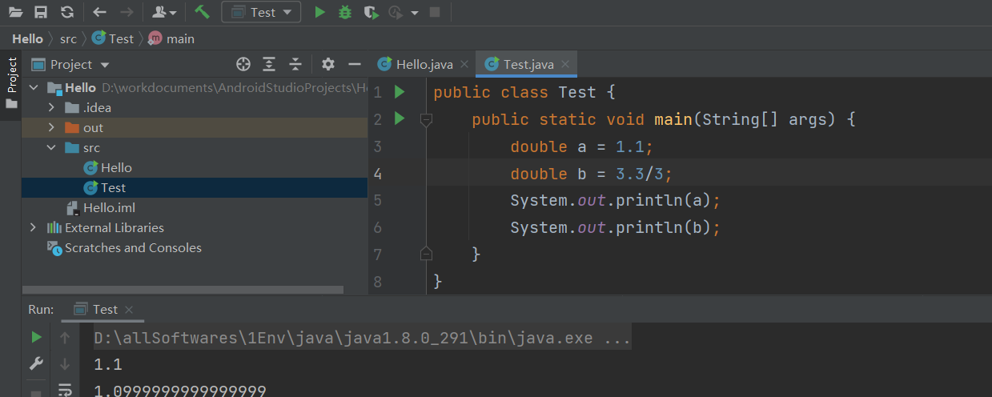Screen dimensions: 992x397
Task: Select the .idea folder row
Action: [x=195, y=107]
